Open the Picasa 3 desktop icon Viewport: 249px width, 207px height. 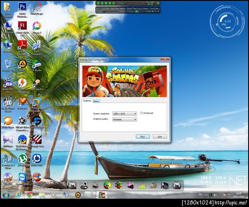[x=37, y=27]
